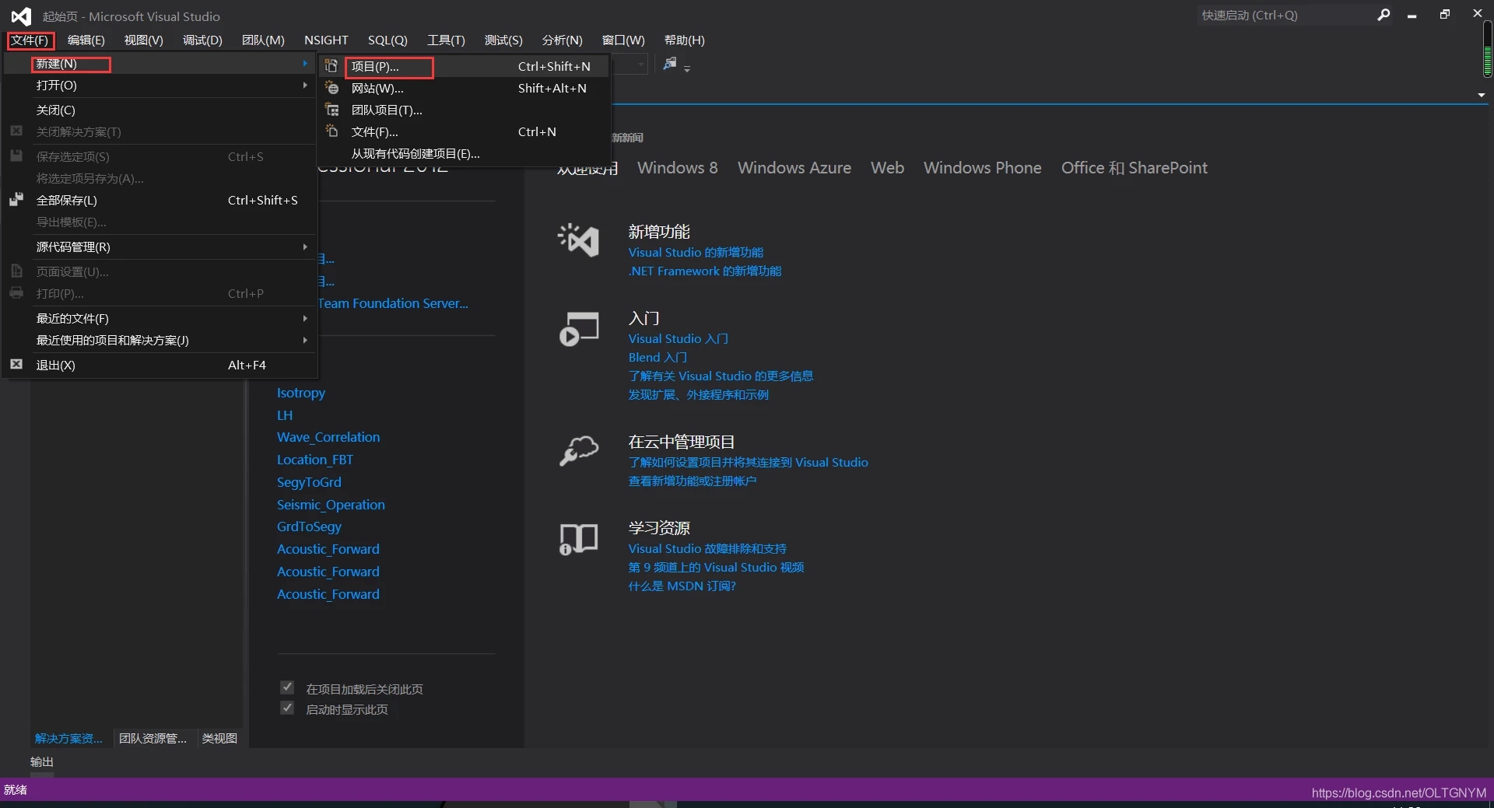The height and width of the screenshot is (808, 1494).
Task: Click the Print icon in File menu
Action: (16, 293)
